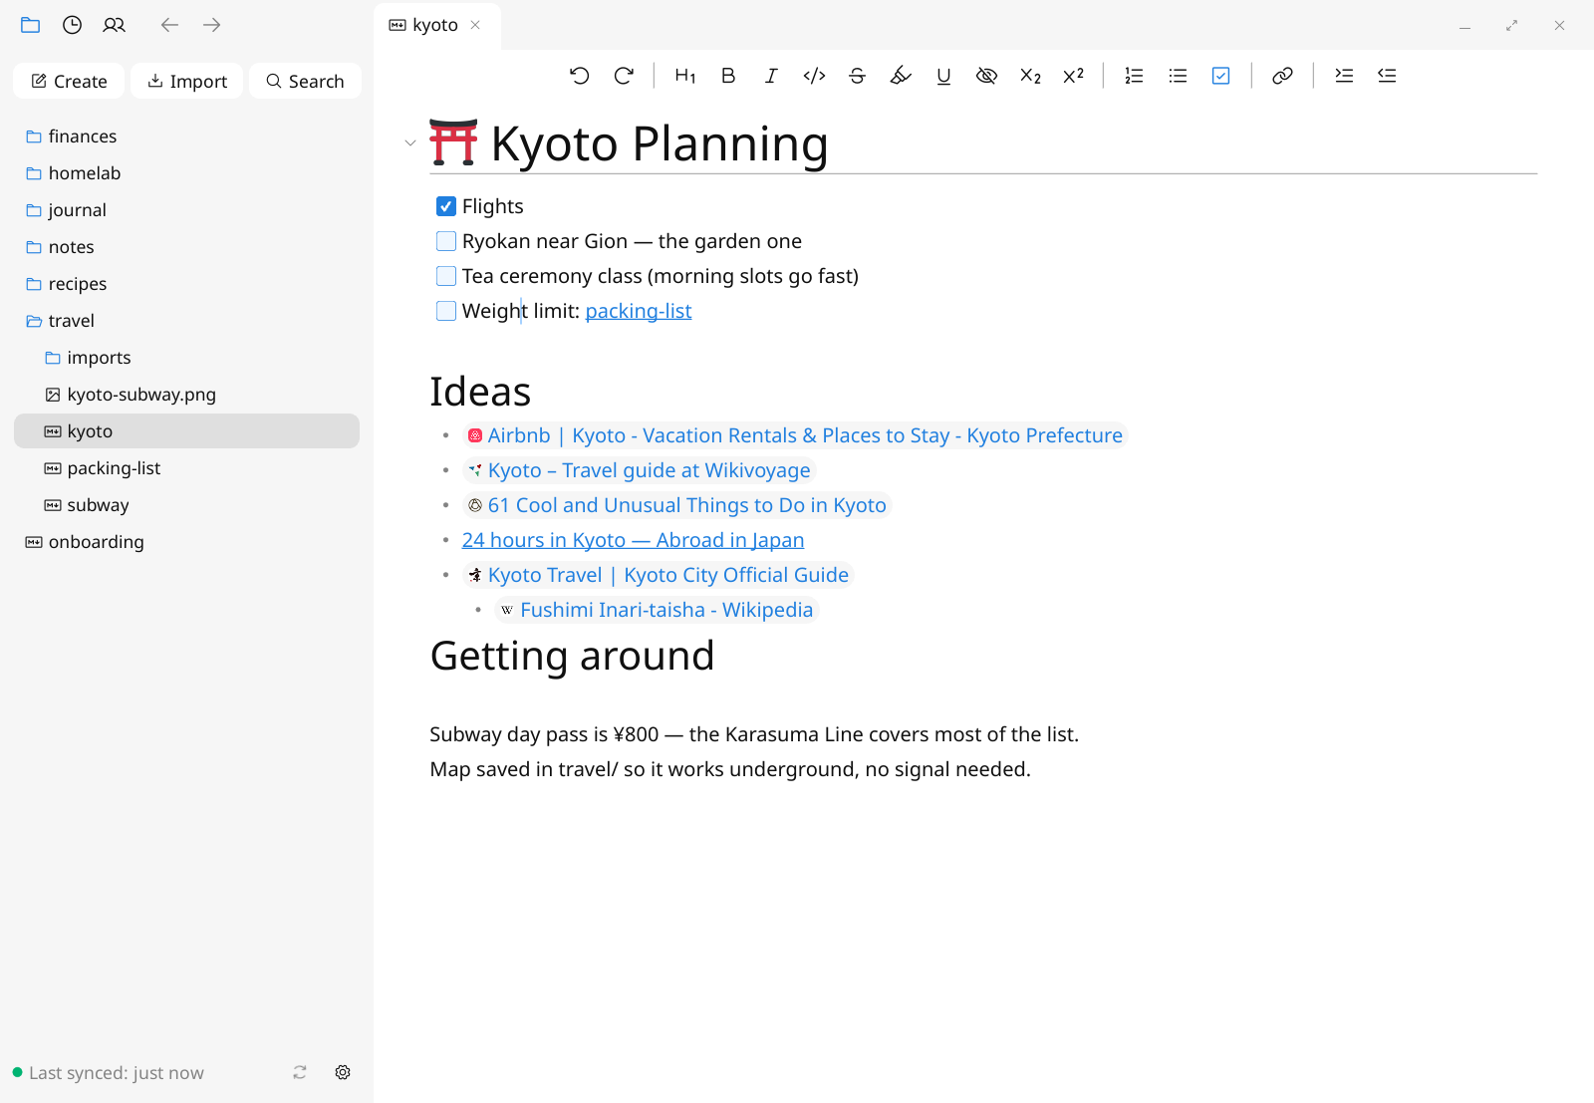This screenshot has width=1594, height=1103.
Task: Open settings with the gear icon
Action: [x=343, y=1072]
